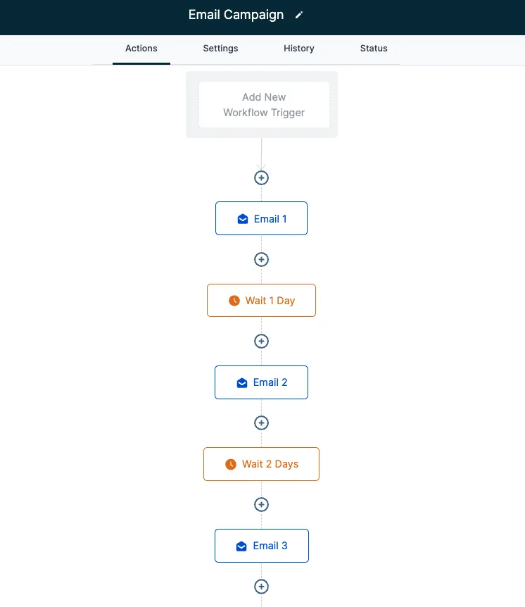The image size is (525, 607).
Task: Click the plus icon between Wait 1 Day and Email 2
Action: (x=261, y=341)
